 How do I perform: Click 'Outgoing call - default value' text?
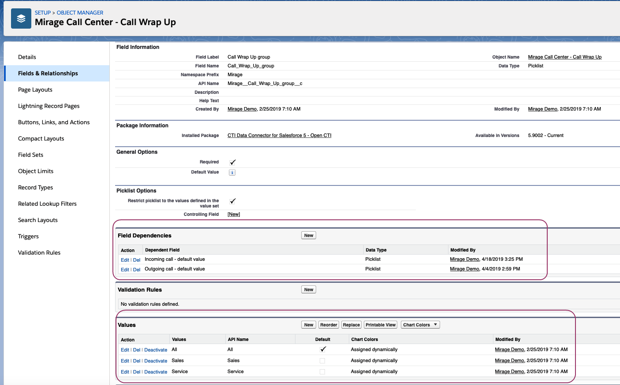[175, 269]
